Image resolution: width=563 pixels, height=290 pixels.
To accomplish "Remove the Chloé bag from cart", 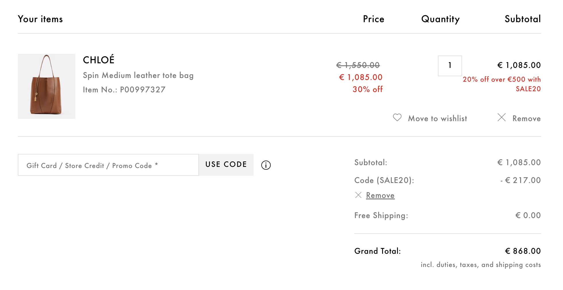I will pyautogui.click(x=526, y=119).
